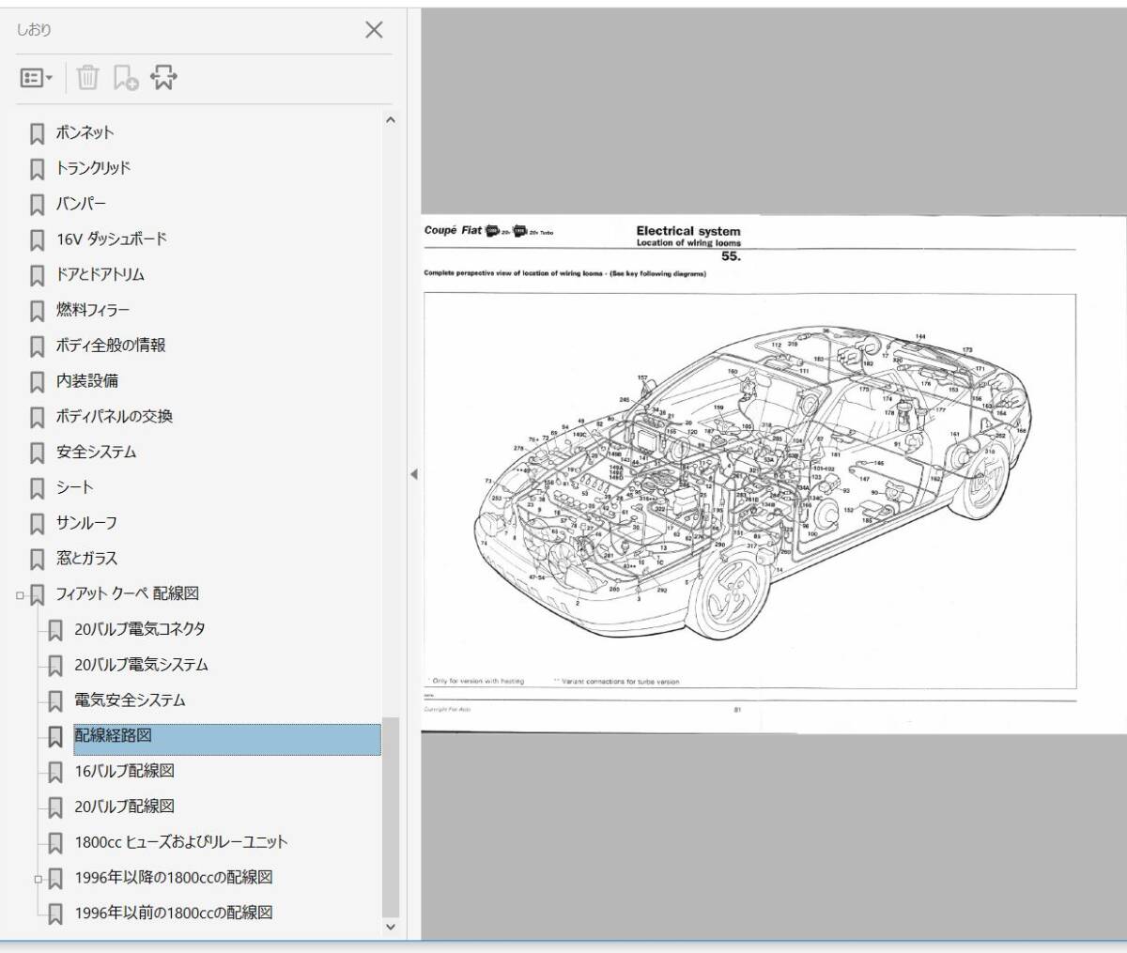Close the しおり bookmarks panel

[374, 30]
